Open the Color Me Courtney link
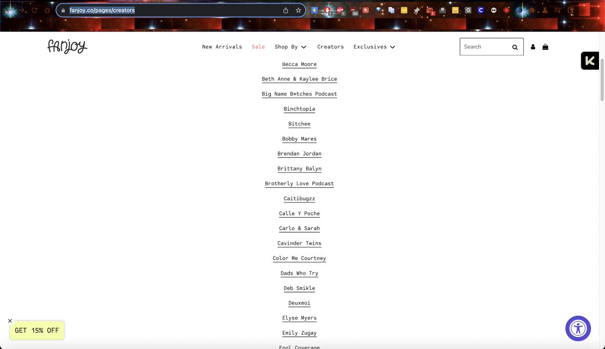Viewport: 605px width, 349px height. (299, 258)
